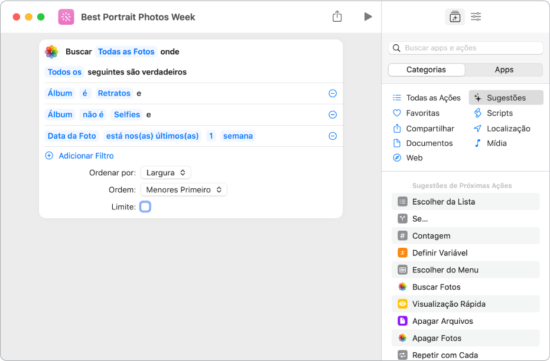Run the shortcut with play button
The width and height of the screenshot is (550, 361).
[368, 17]
